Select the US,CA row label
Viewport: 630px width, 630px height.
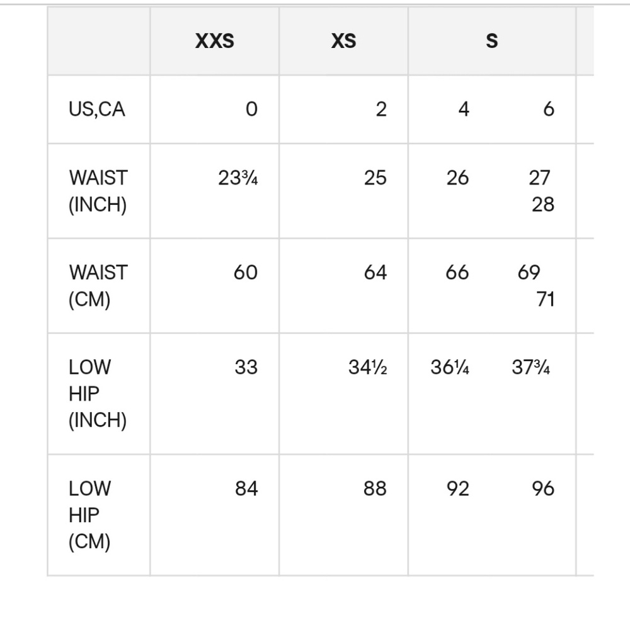tap(97, 110)
